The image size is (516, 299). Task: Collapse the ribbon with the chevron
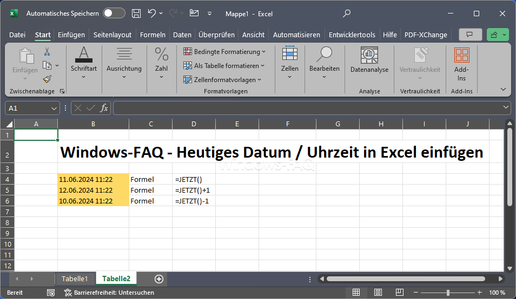coord(503,89)
